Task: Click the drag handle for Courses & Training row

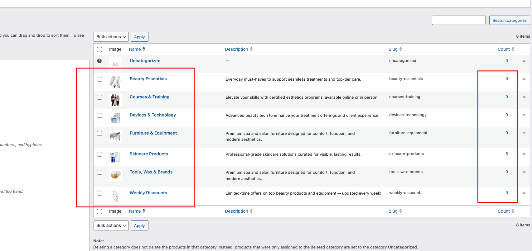Action: coord(524,97)
